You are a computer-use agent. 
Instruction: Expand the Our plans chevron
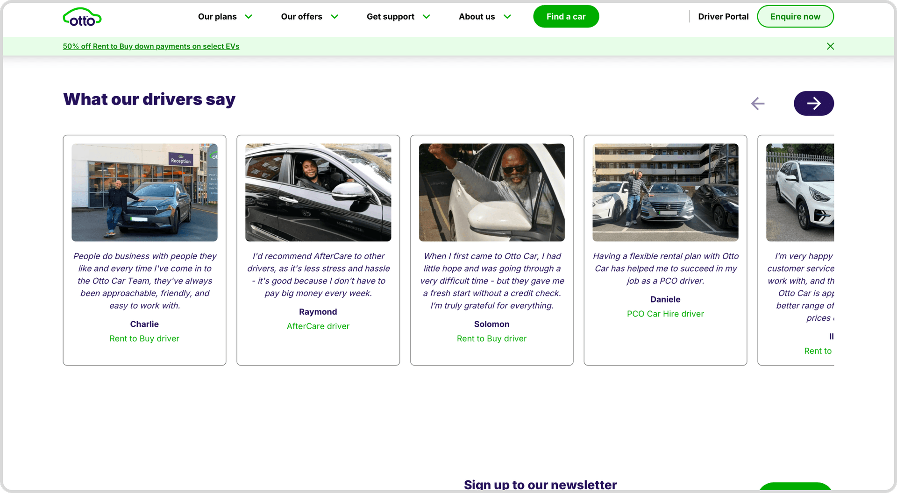click(x=249, y=17)
